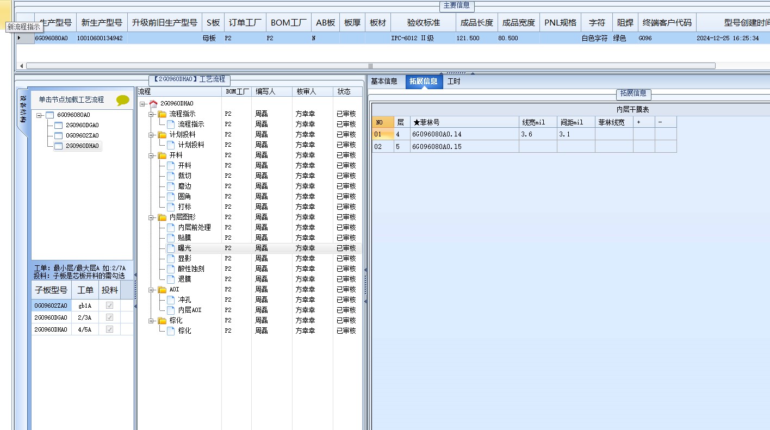Open the 工时 tab
Screen dimensions: 770x430
(454, 81)
